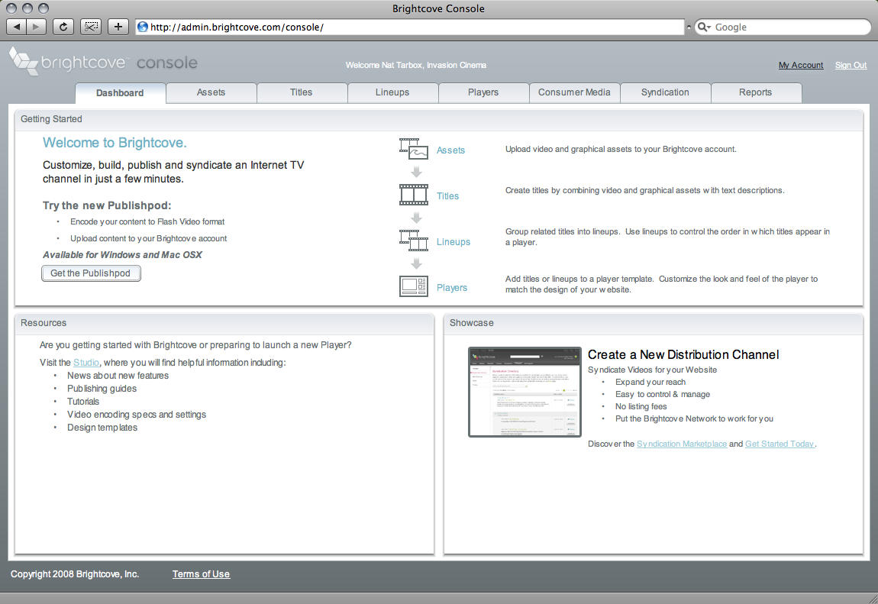Screen dimensions: 878x604
Task: Click 'Video encoding specs and settings' item
Action: tap(137, 414)
